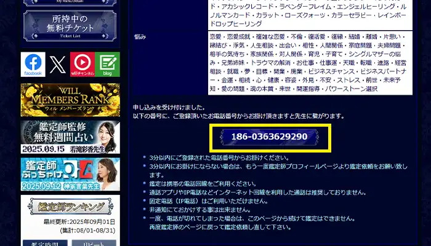431x246 pixels.
Task: Open the Will channel video icon
Action: pyautogui.click(x=83, y=65)
